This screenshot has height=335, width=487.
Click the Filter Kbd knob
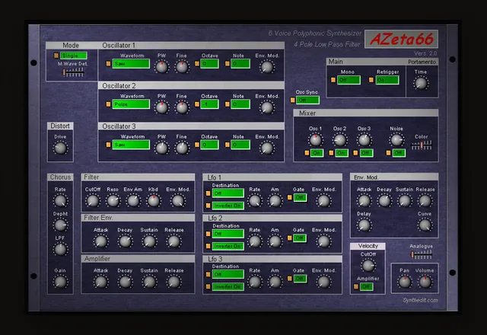pyautogui.click(x=154, y=201)
